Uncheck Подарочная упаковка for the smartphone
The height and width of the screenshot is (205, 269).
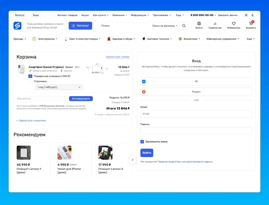click(30, 76)
